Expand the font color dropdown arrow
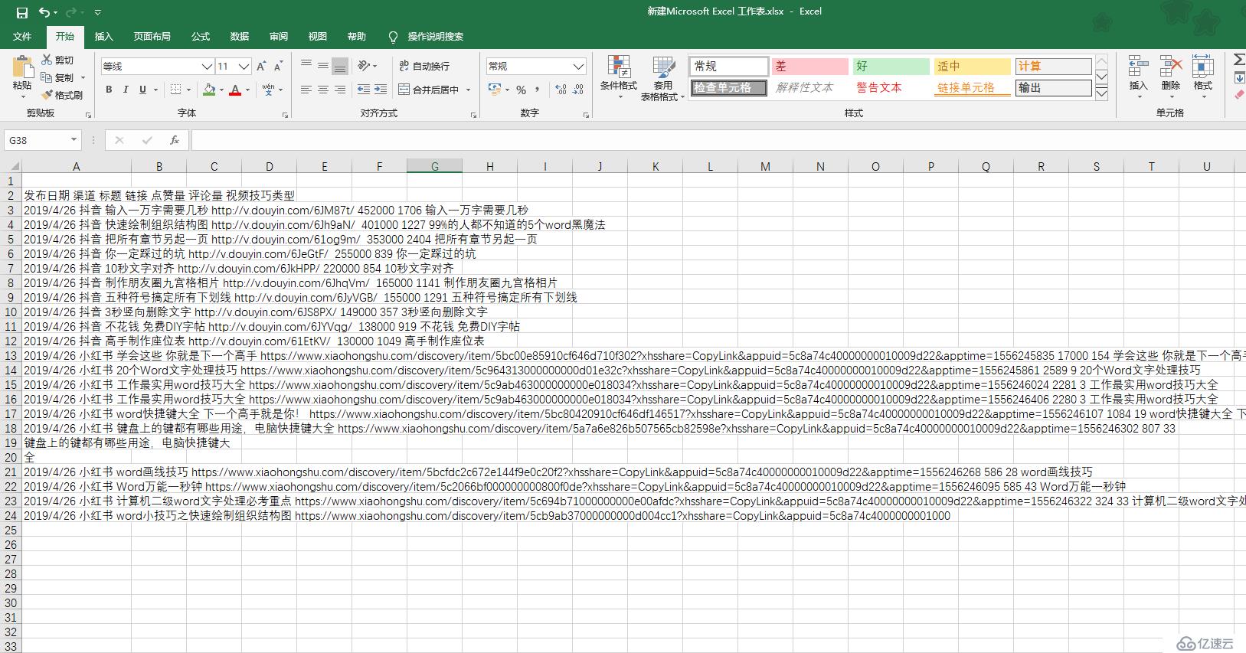 (247, 90)
